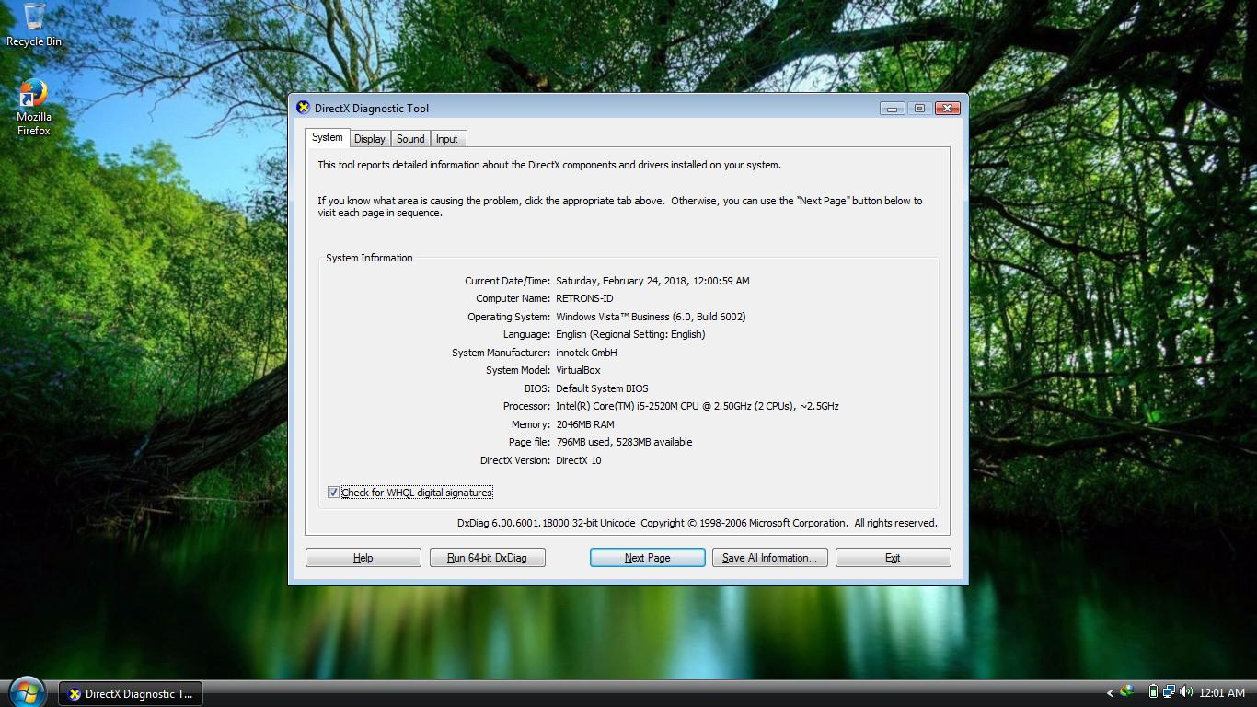Click the Intel Core i5-2520M processor value
Screen dimensions: 1257x707
[698, 406]
